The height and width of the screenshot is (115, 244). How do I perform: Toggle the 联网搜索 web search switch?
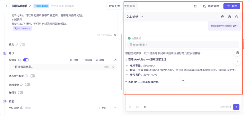pos(27,84)
